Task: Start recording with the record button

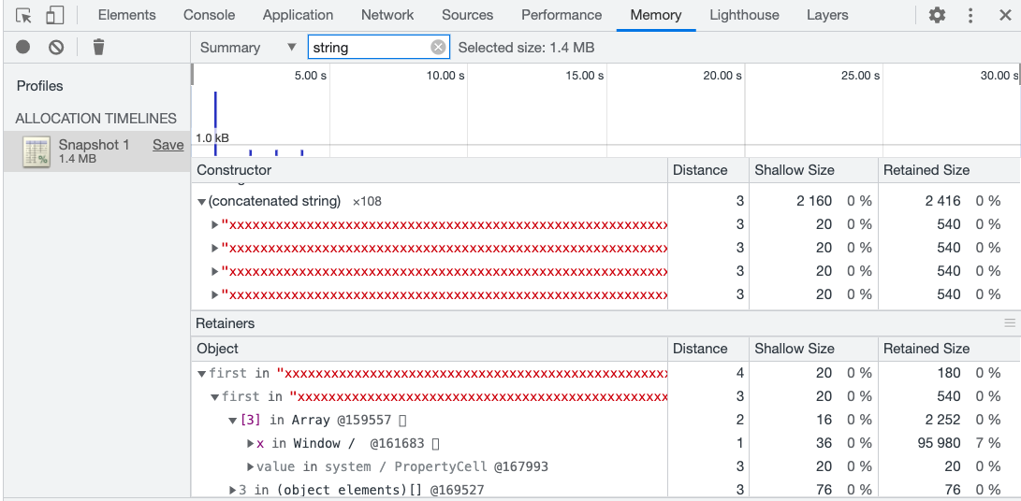Action: tap(23, 48)
